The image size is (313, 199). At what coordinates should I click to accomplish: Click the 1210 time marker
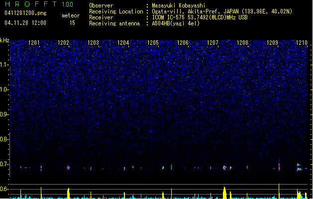tap(302, 43)
